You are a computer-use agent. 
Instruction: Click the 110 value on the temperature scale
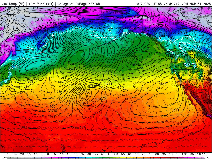pos(198,154)
